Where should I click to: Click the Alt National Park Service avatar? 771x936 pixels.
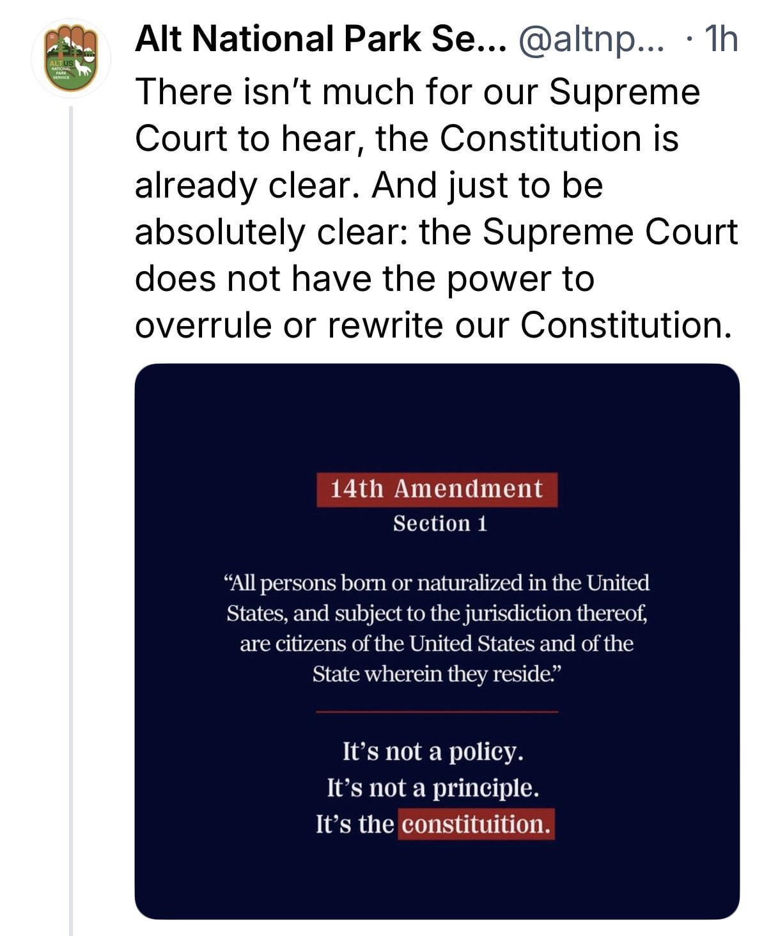[x=71, y=58]
